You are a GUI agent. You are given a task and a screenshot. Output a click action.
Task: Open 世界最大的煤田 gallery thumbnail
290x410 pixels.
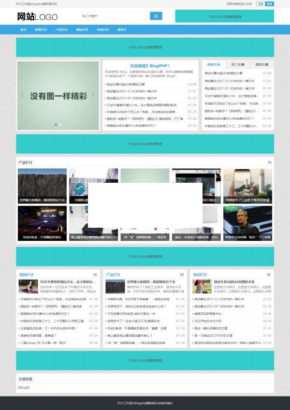[42, 186]
